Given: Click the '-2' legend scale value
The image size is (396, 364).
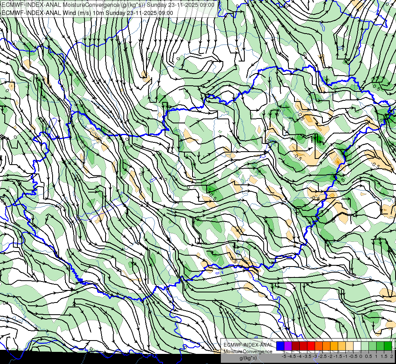Looking at the screenshot, I should click(x=330, y=356).
